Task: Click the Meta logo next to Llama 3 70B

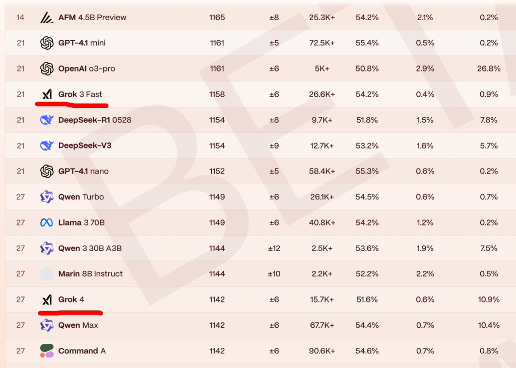Action: (x=47, y=223)
